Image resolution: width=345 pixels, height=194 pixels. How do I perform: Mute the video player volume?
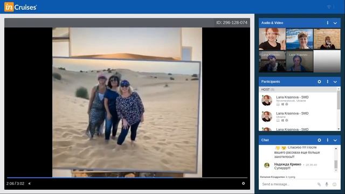click(30, 183)
